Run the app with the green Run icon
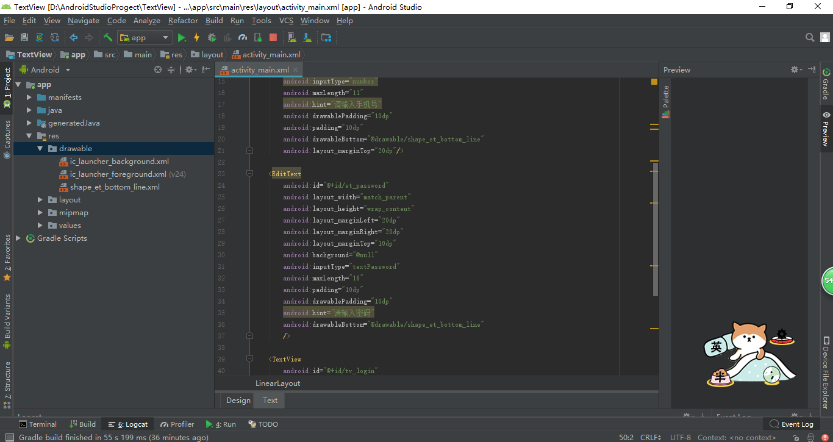Image resolution: width=833 pixels, height=442 pixels. pyautogui.click(x=181, y=37)
